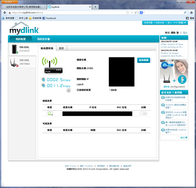The image size is (196, 188).
Task: Open the Firefox menu dropdown
Action: 9,2
